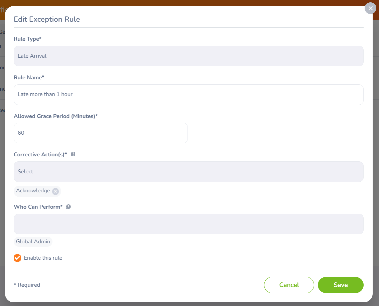Remove the Acknowledge corrective action tag

[x=55, y=191]
